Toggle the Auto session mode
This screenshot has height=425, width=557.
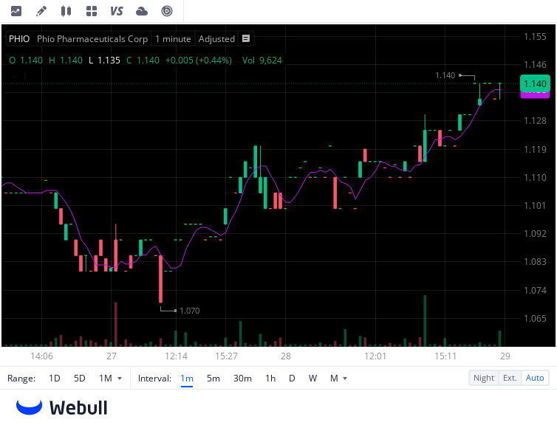(535, 378)
